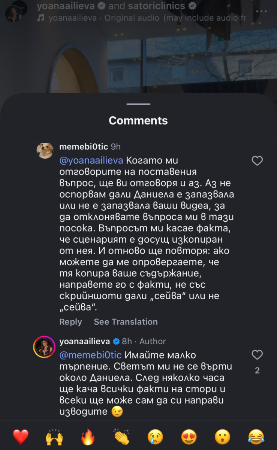
Task: Tap the like count under the heart
Action: 257,370
